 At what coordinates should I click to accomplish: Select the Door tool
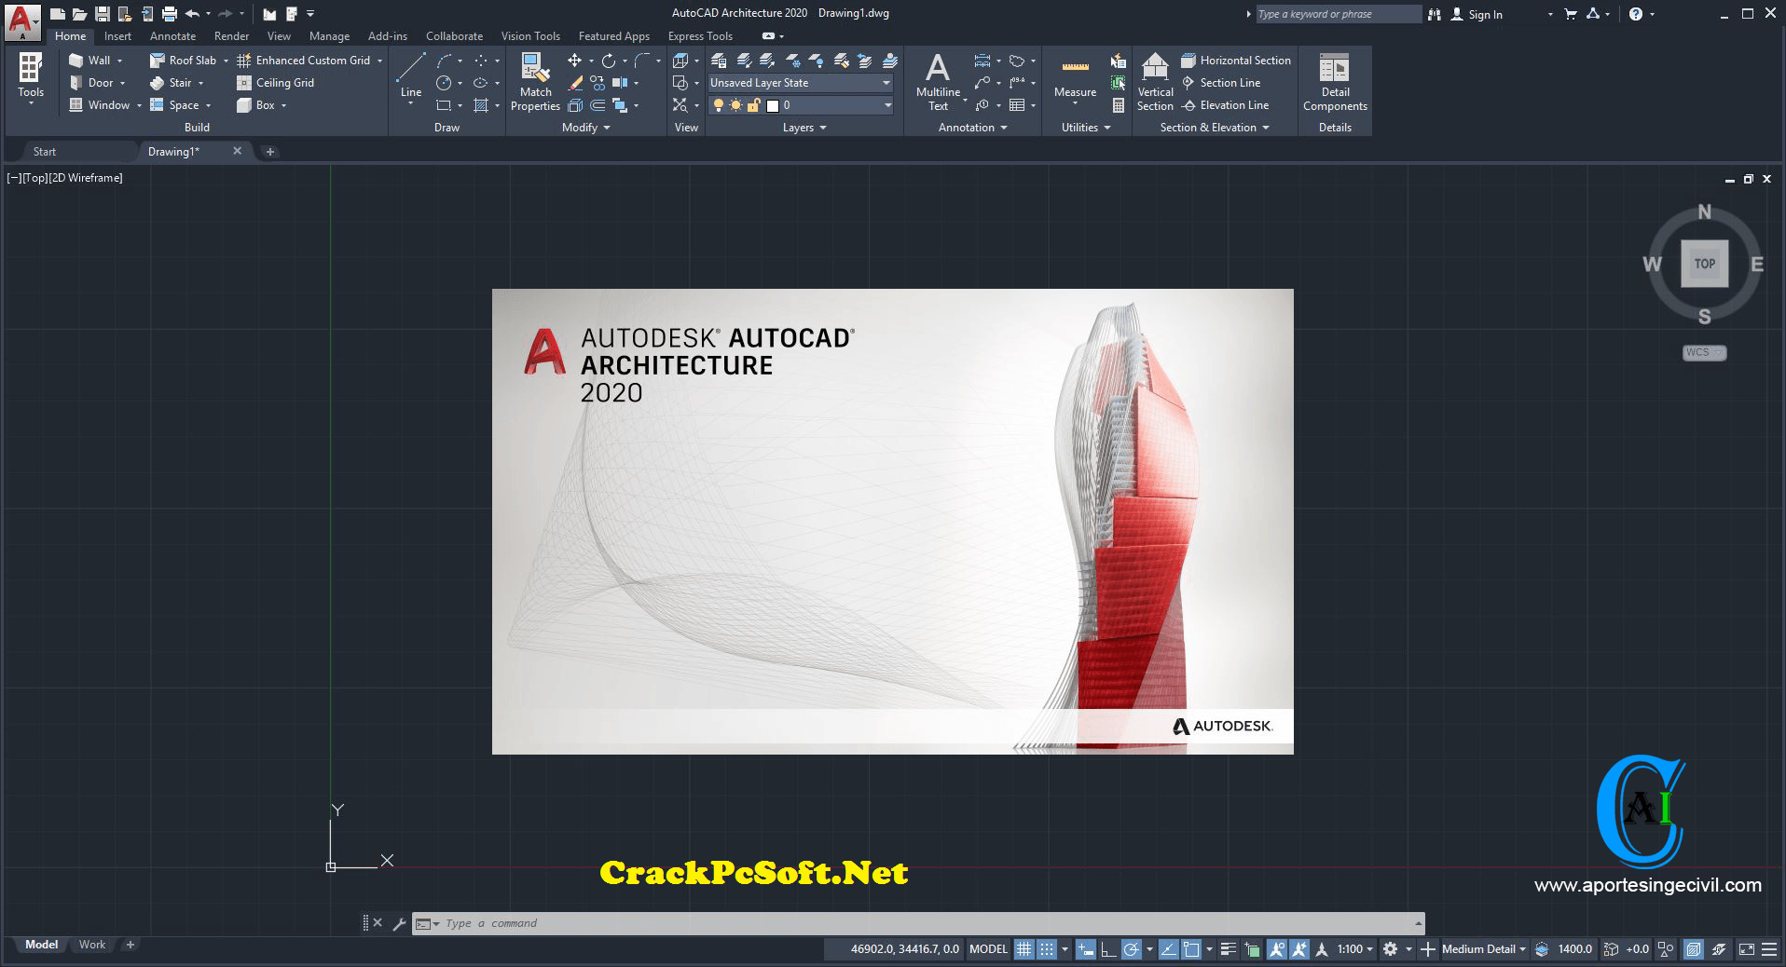(91, 83)
